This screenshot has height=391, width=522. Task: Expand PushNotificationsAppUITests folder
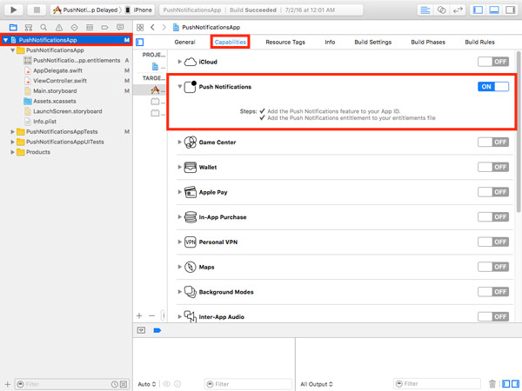point(12,142)
